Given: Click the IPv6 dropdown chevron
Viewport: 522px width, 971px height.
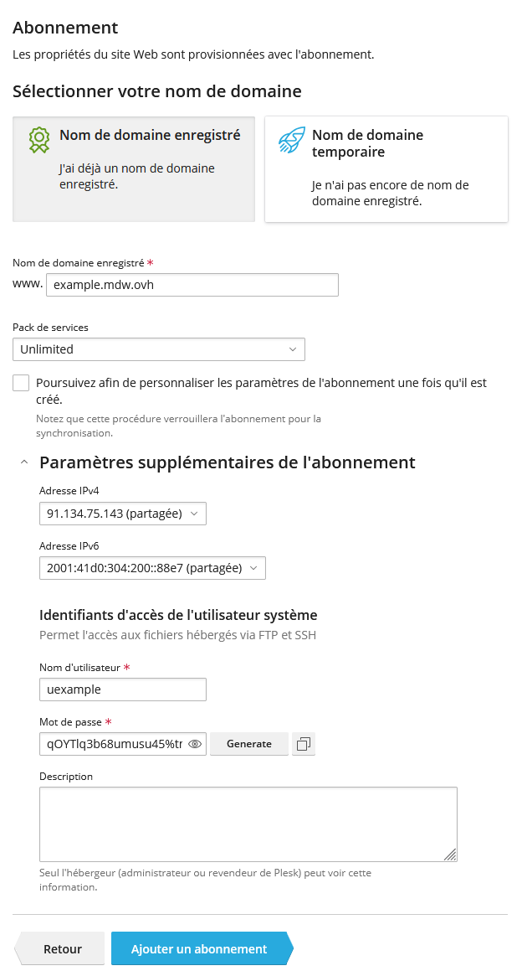Looking at the screenshot, I should [253, 568].
